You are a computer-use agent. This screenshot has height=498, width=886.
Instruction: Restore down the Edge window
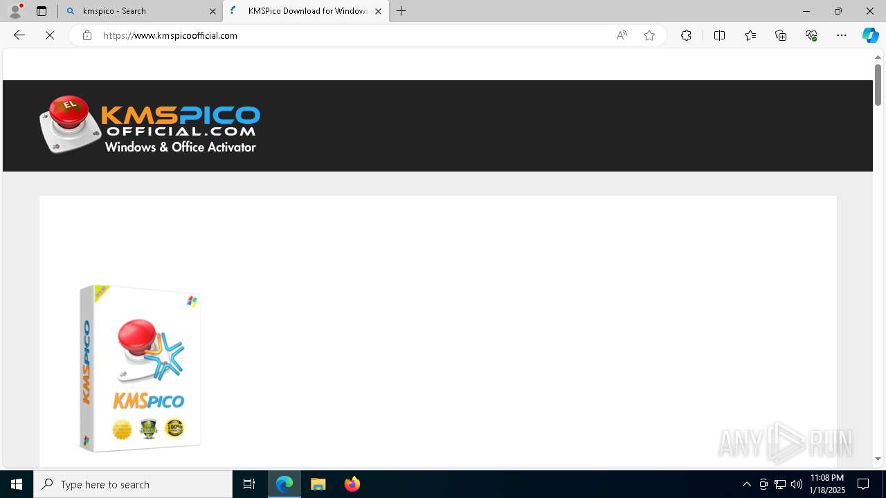(x=838, y=11)
